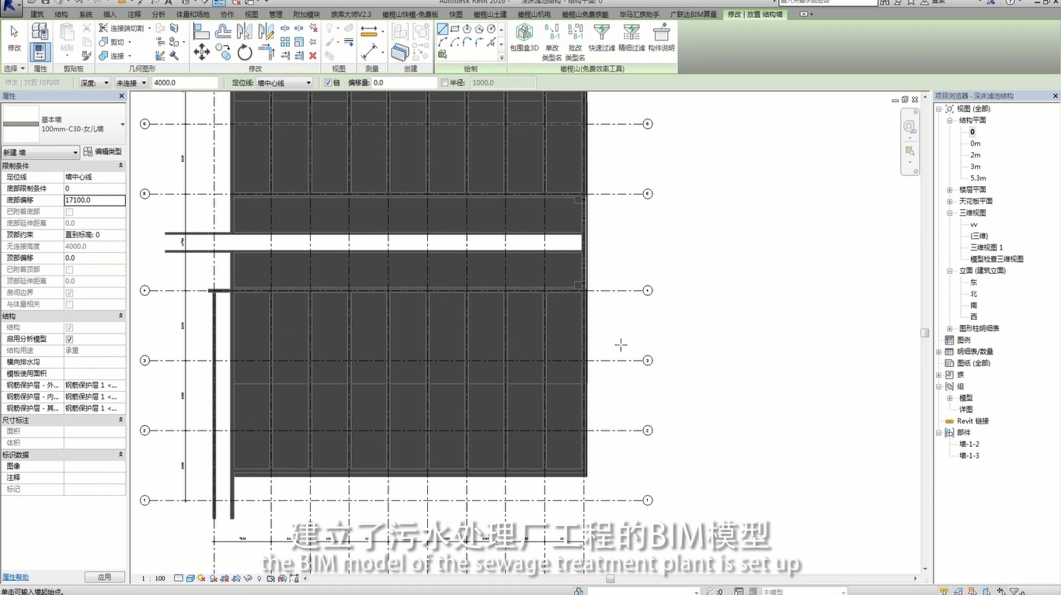Viewport: 1061px width, 595px height.
Task: Open the 族库大师V2.3 ribbon tab
Action: 350,14
